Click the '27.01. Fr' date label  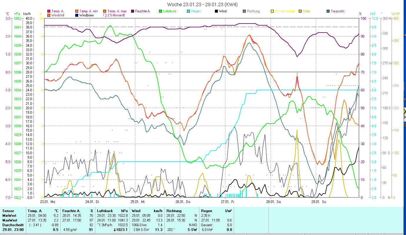coord(228,202)
